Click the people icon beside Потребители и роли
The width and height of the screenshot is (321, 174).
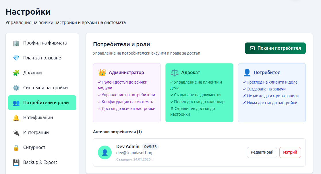point(16,103)
